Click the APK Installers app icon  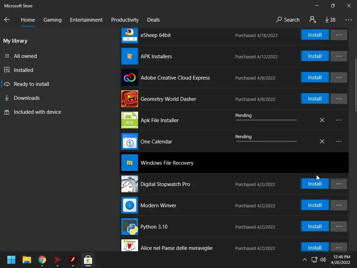[130, 56]
